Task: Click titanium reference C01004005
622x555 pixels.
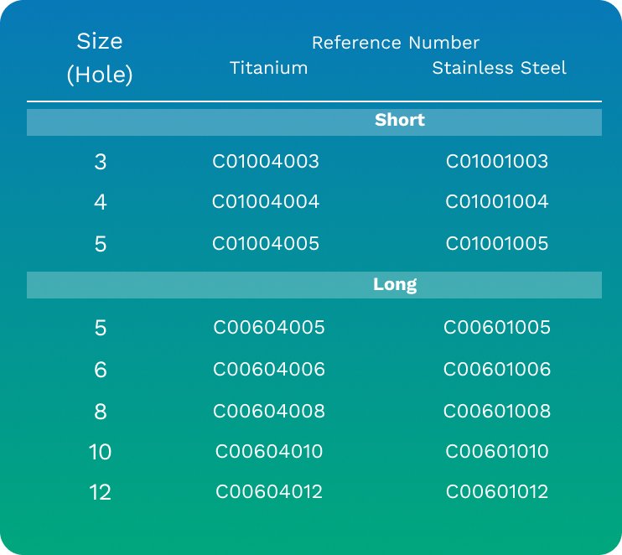Action: click(266, 244)
